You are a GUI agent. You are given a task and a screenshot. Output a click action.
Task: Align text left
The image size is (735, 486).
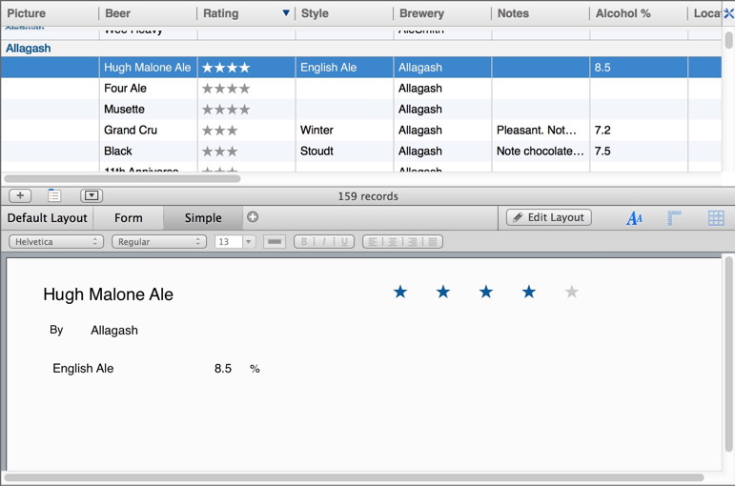pos(373,242)
